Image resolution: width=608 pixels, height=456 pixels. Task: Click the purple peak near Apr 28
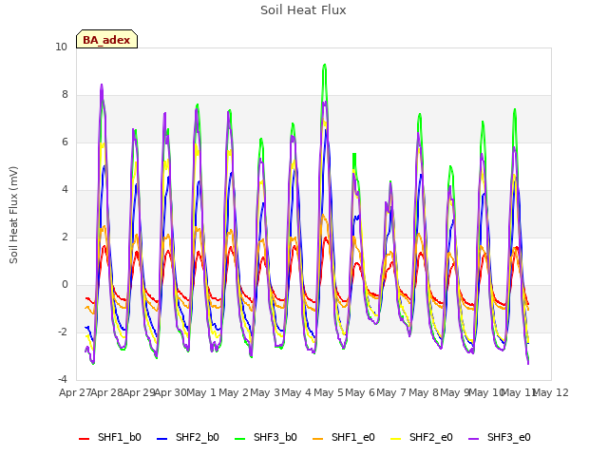coord(102,85)
